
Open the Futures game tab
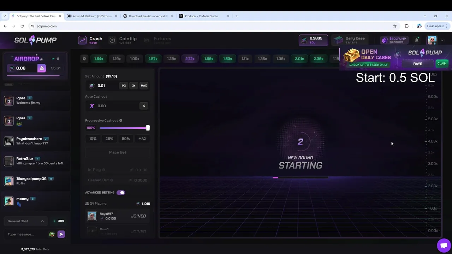pos(157,40)
